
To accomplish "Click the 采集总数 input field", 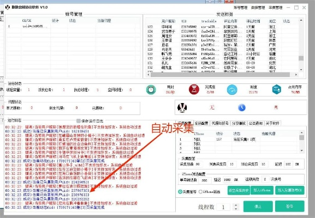I will tap(199, 164).
